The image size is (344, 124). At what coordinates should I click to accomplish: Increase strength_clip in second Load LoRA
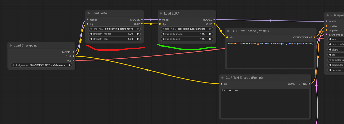pyautogui.click(x=210, y=39)
